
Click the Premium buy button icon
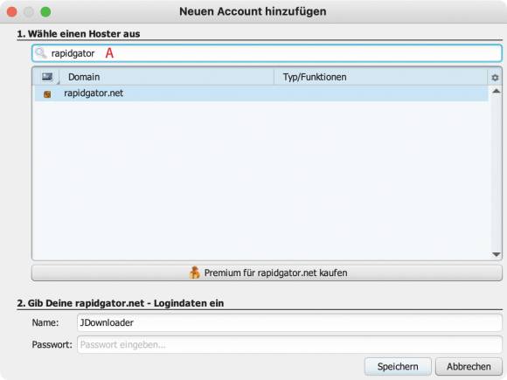pyautogui.click(x=194, y=273)
